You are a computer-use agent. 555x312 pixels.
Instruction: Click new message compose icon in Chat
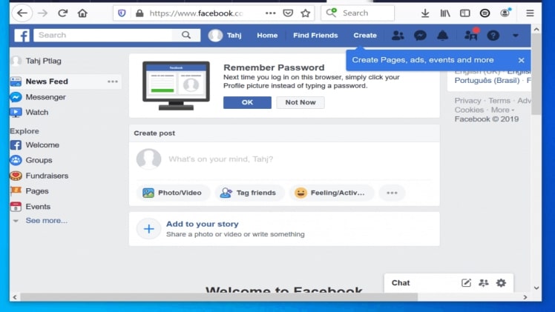coord(466,283)
